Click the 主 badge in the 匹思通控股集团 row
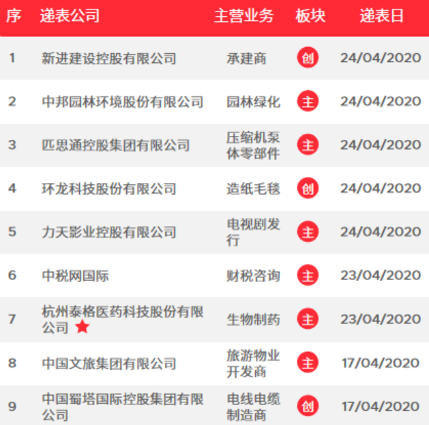 click(308, 145)
